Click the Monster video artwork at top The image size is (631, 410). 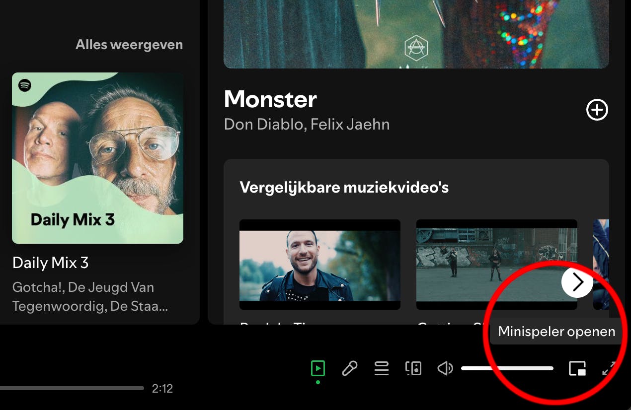click(x=416, y=34)
